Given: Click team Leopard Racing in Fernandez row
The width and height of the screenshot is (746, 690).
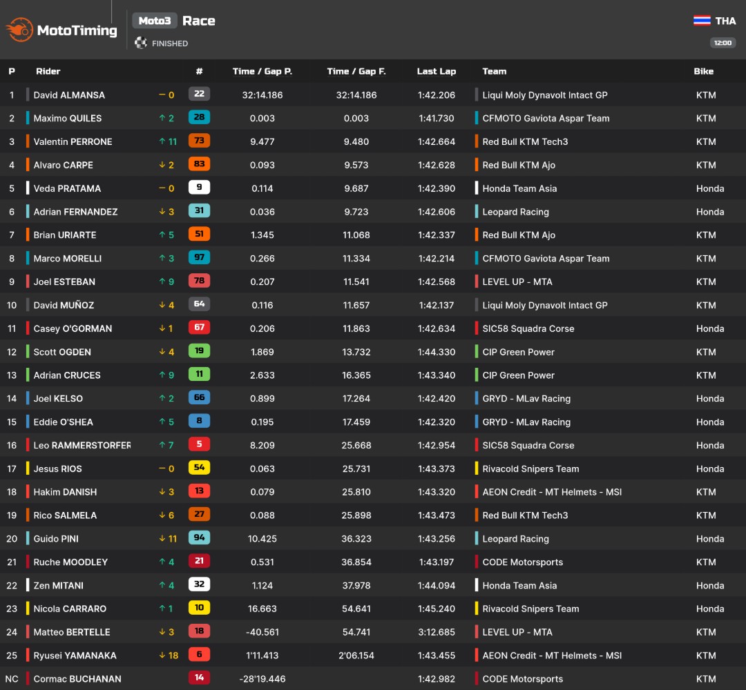Looking at the screenshot, I should (x=516, y=212).
